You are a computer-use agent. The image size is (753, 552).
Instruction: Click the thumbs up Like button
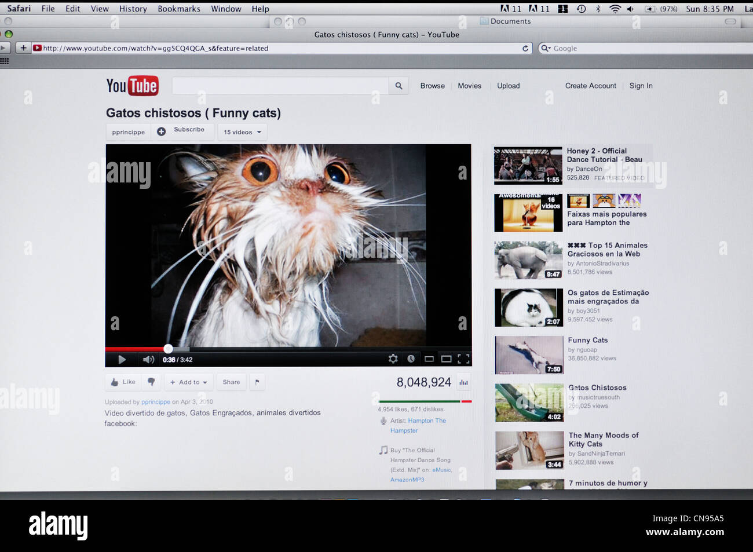[x=123, y=382]
